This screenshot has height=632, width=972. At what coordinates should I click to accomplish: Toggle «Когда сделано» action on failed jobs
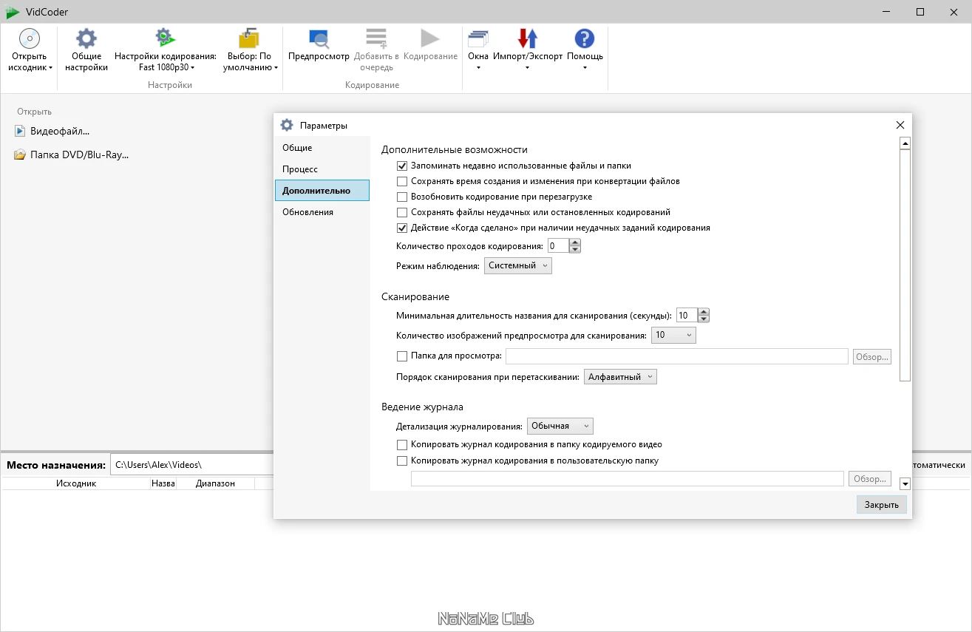pos(402,228)
